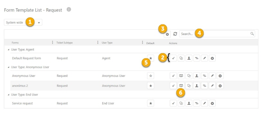
Task: Select the Service request form name
Action: [x=22, y=103]
